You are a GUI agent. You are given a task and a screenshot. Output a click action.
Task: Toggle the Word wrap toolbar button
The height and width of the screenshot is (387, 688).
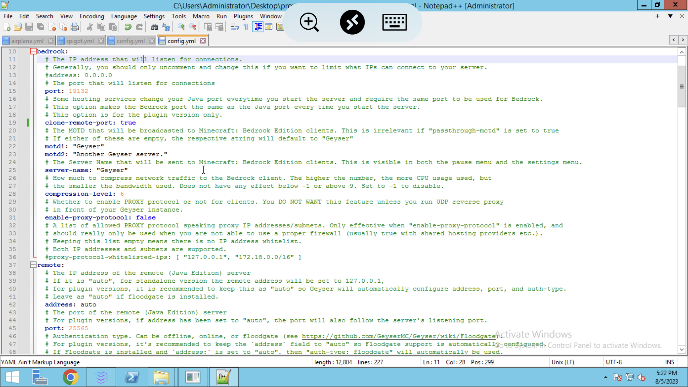234,27
